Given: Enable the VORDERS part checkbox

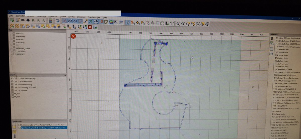Looking at the screenshot, I should tap(14, 39).
